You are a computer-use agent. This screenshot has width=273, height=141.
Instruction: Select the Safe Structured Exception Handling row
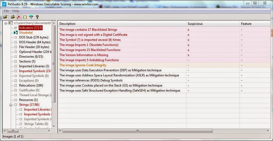point(164,91)
